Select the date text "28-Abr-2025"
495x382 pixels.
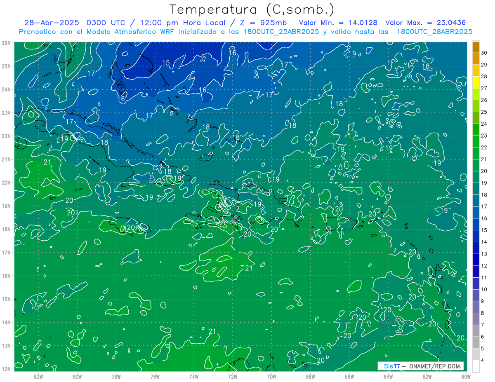[x=52, y=23]
